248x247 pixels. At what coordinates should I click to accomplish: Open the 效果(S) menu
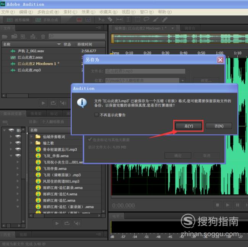(x=88, y=12)
